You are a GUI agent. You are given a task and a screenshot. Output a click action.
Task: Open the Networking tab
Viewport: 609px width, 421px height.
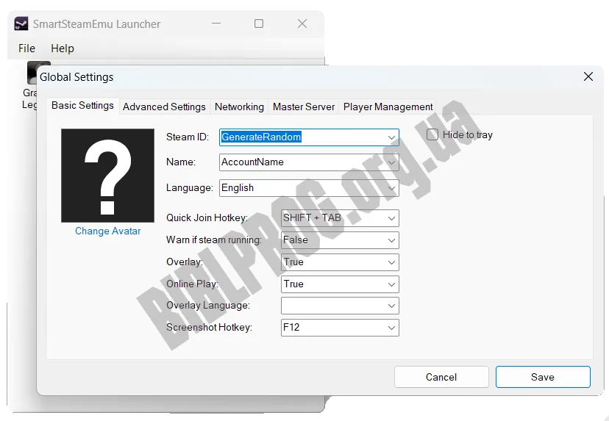[x=239, y=107]
